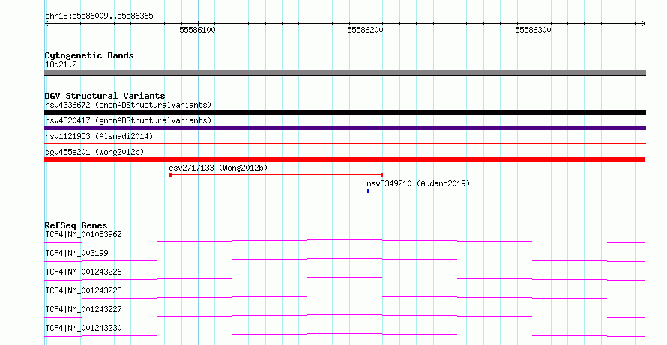Click the 55586100 ruler coordinate label
Image resolution: width=667 pixels, height=345 pixels.
click(x=197, y=30)
